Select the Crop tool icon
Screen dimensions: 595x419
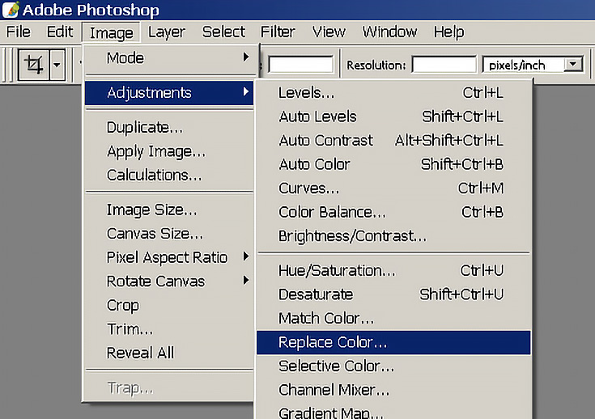34,65
